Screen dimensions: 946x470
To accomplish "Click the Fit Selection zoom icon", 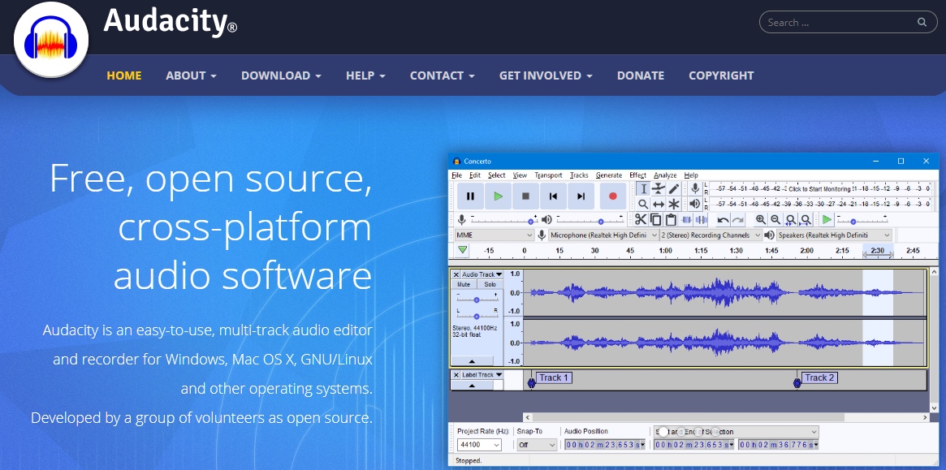I will [790, 220].
